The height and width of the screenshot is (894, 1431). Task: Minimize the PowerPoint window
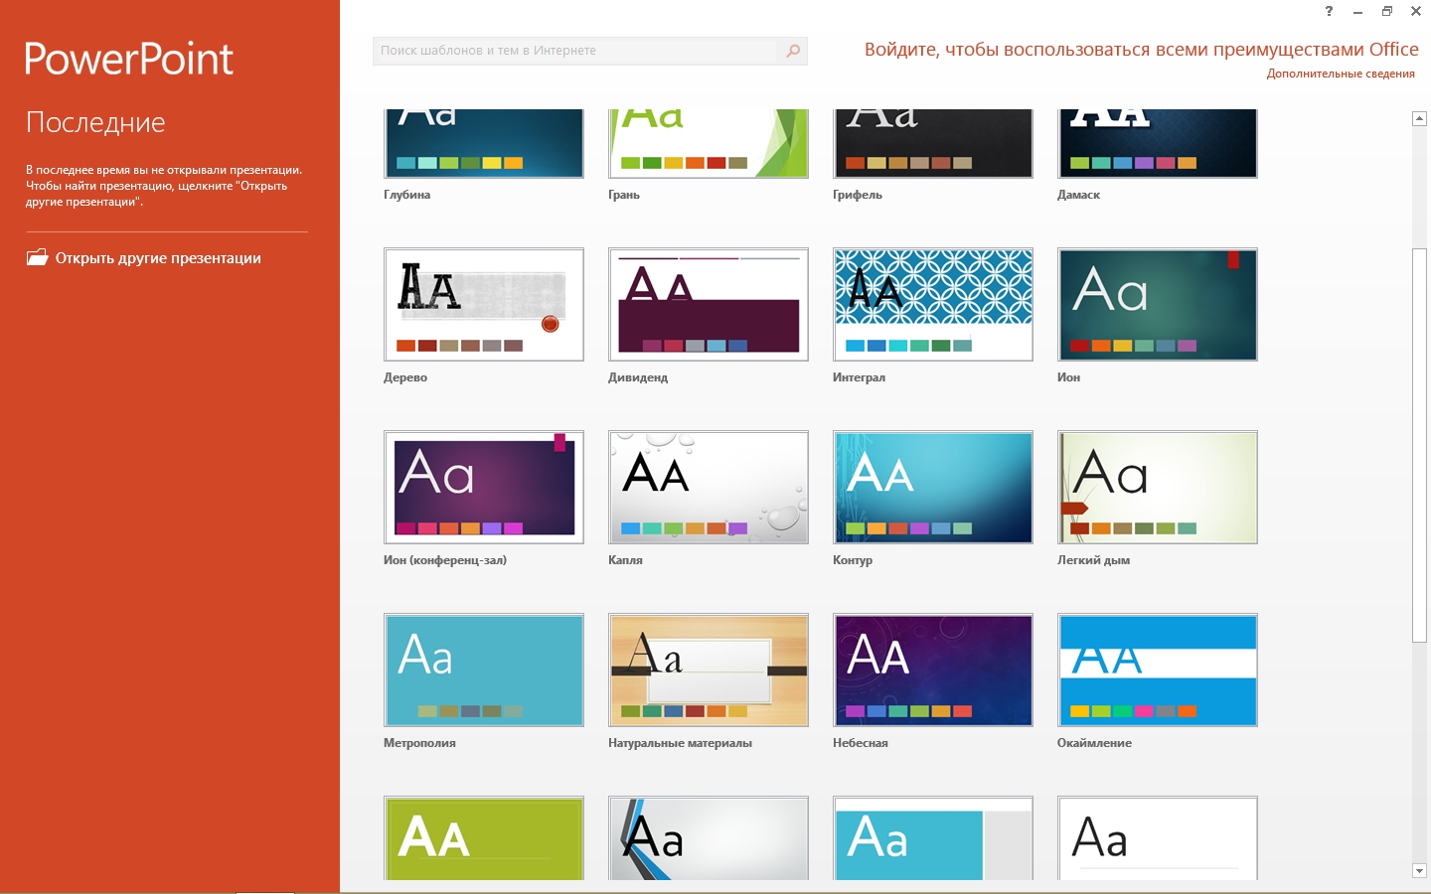[1357, 12]
